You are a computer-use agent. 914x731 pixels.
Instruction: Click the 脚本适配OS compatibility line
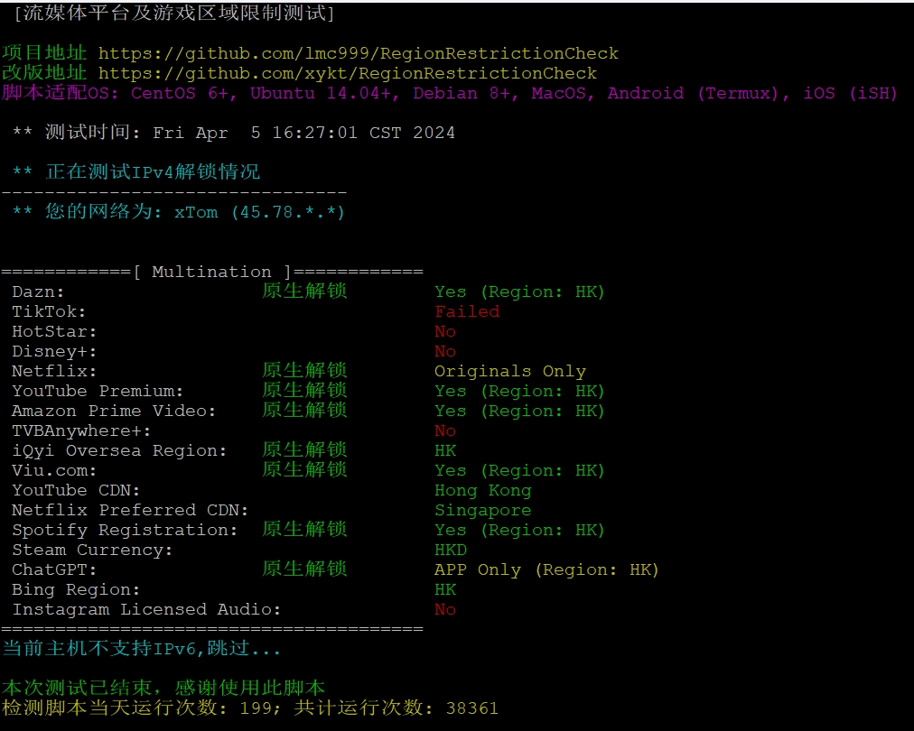click(x=450, y=93)
